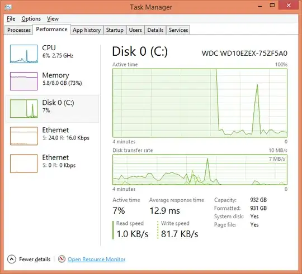Click the large 7% active time value
The image size is (302, 274).
click(119, 210)
